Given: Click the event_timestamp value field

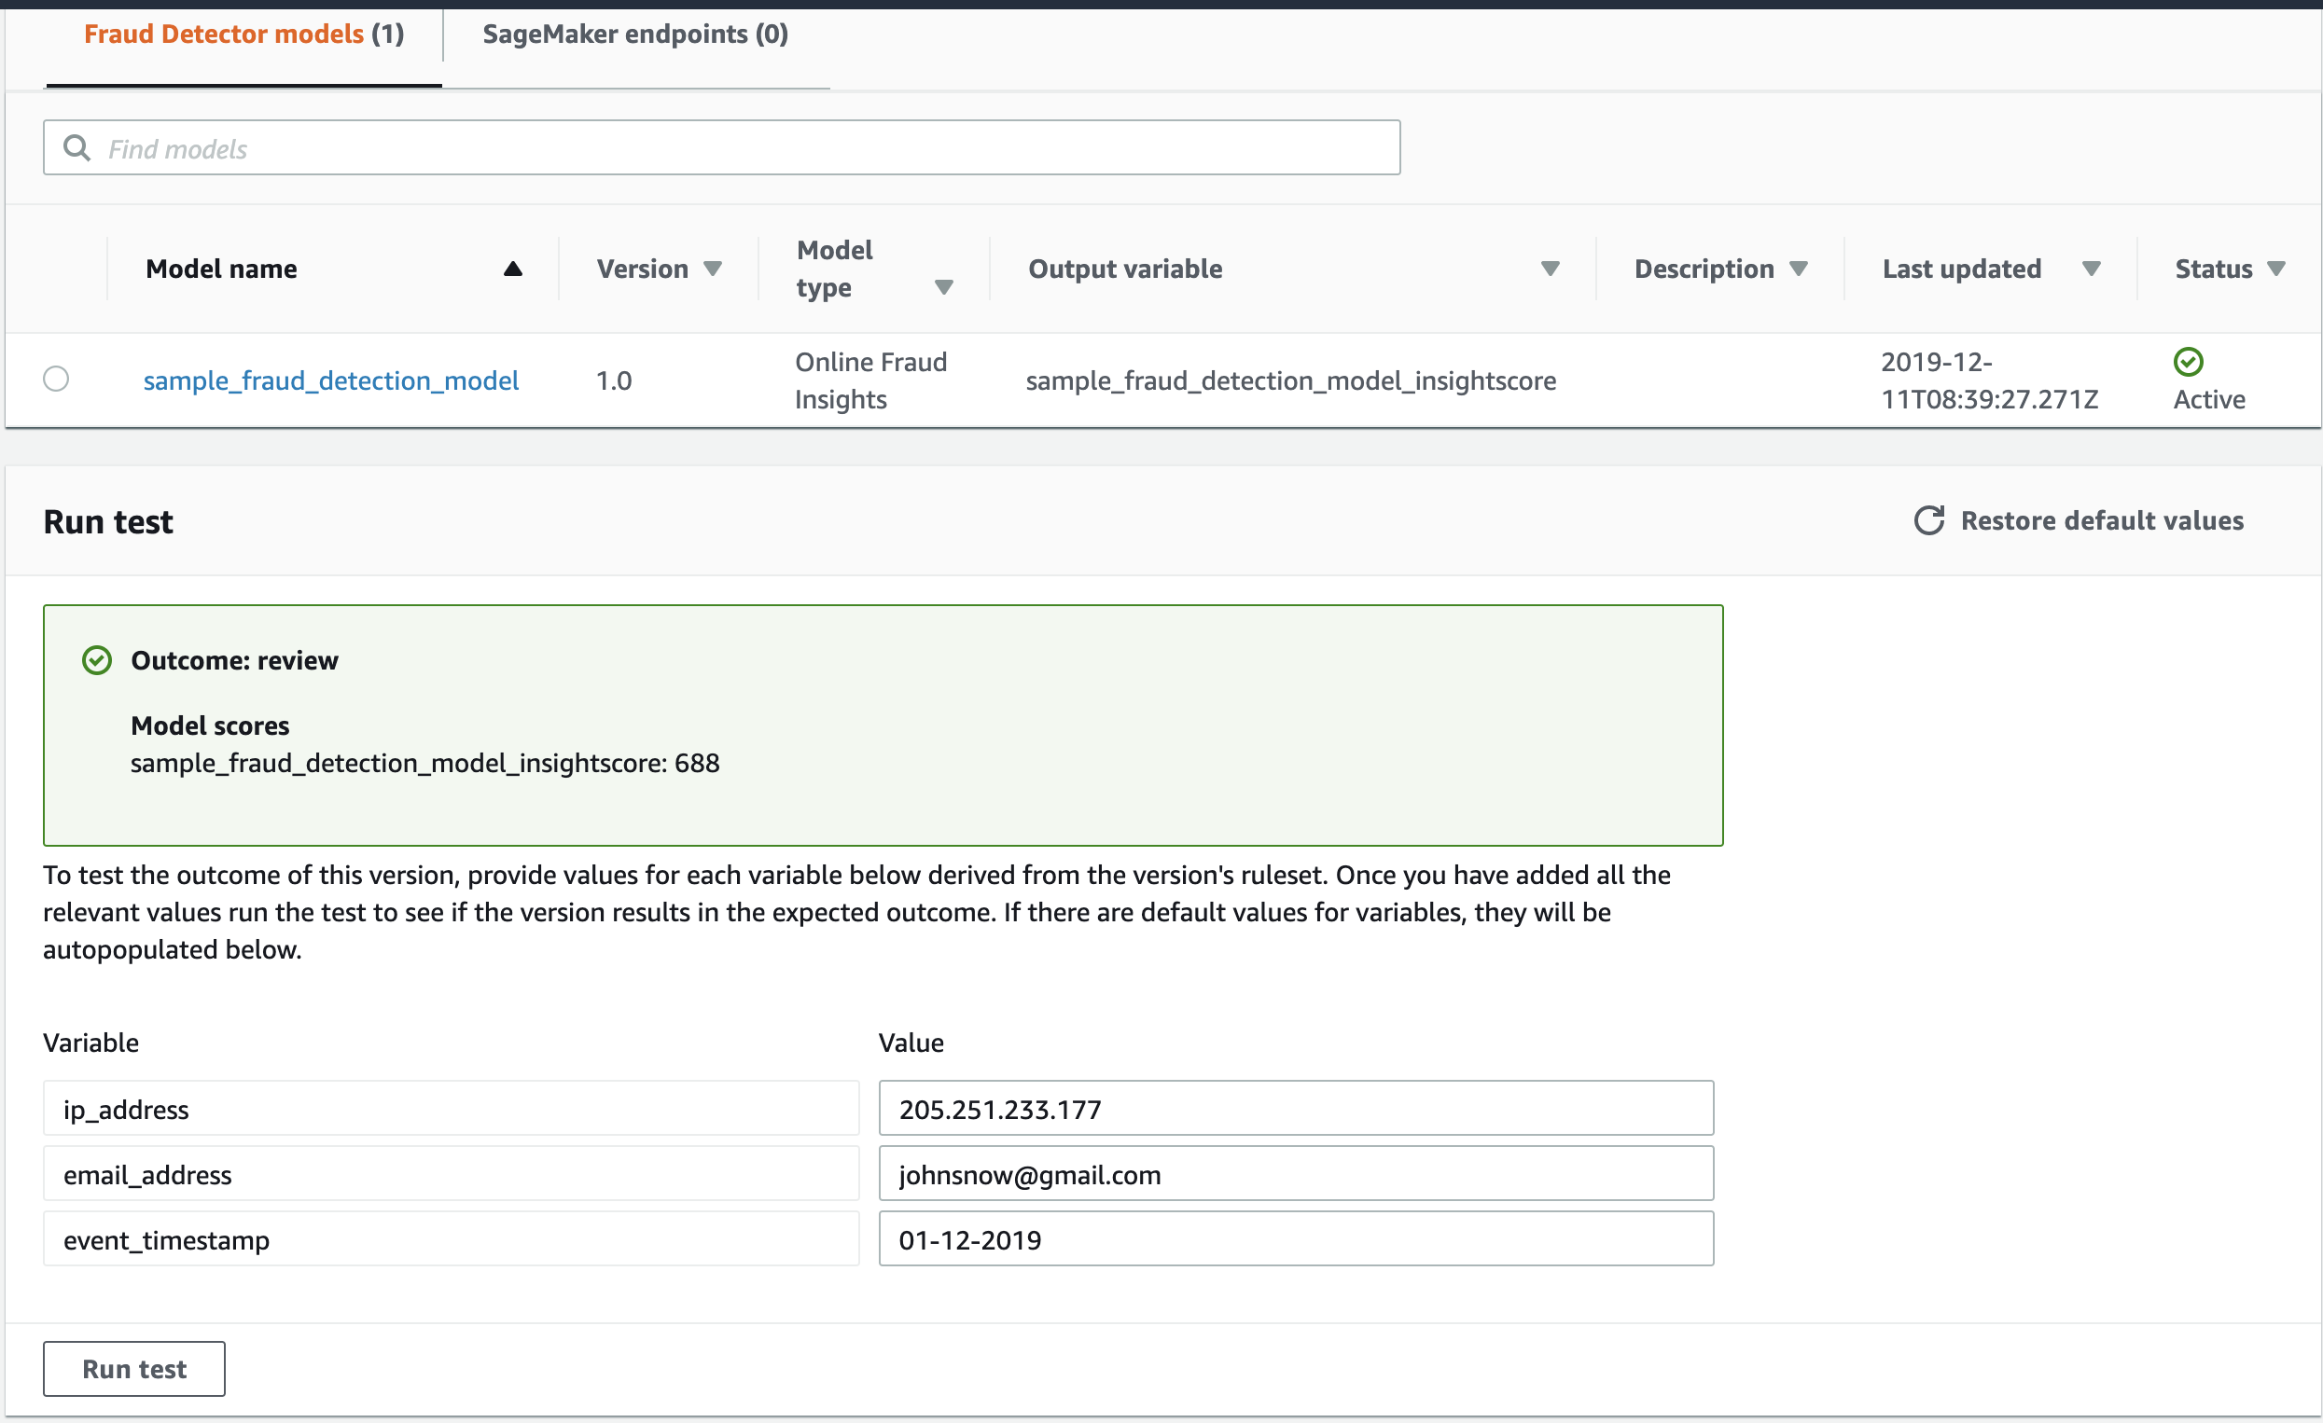Looking at the screenshot, I should pyautogui.click(x=1295, y=1239).
